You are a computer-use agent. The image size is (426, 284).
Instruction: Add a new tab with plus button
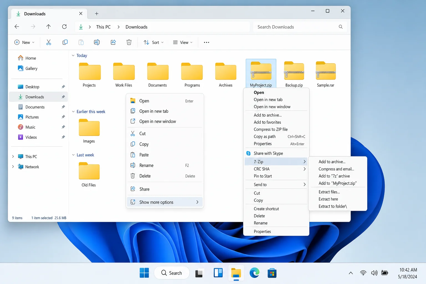point(97,14)
